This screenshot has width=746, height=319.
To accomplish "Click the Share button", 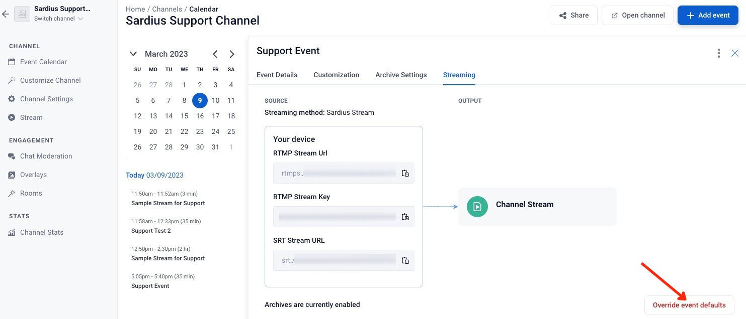I will pyautogui.click(x=573, y=15).
